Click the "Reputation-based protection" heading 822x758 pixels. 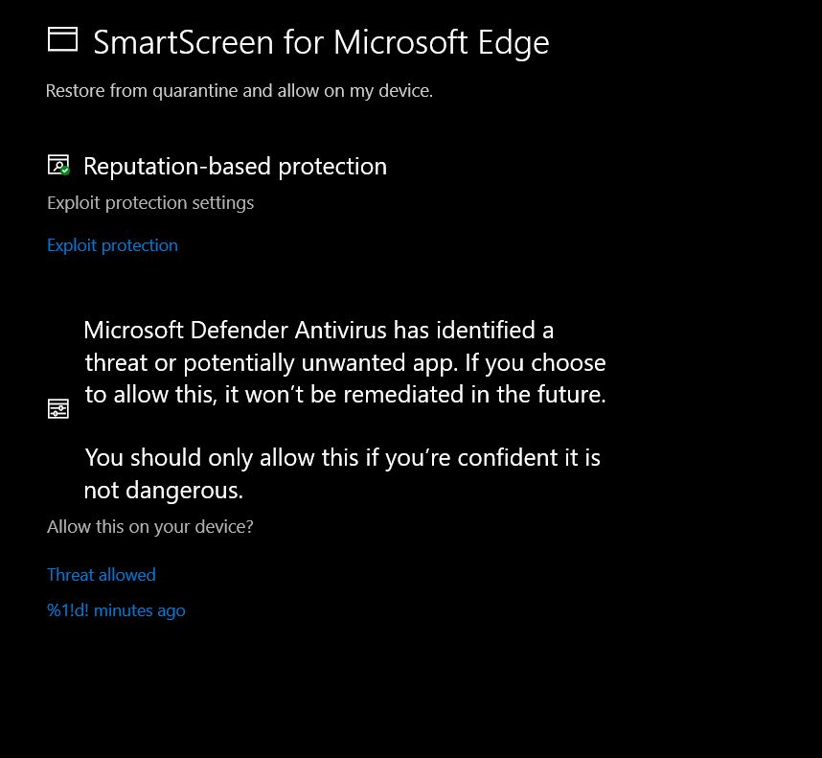tap(235, 166)
